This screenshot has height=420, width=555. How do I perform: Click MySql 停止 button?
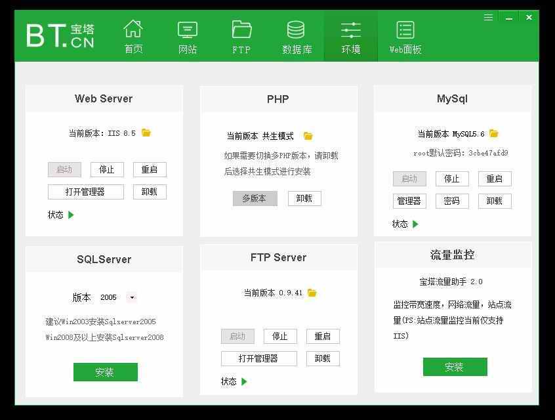tap(452, 179)
